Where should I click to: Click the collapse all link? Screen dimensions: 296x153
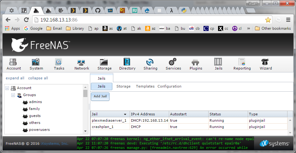[38, 78]
